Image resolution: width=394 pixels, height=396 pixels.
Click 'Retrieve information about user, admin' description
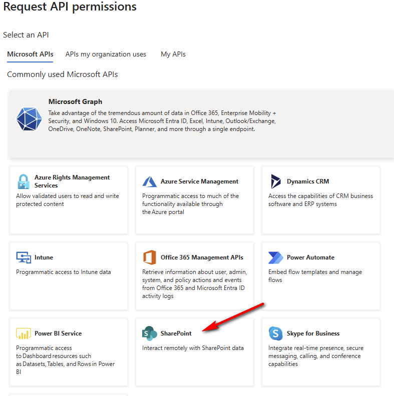pyautogui.click(x=194, y=284)
